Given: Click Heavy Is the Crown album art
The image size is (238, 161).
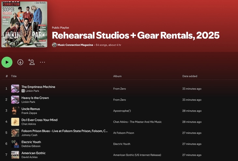Looking at the screenshot, I should coord(15,100).
